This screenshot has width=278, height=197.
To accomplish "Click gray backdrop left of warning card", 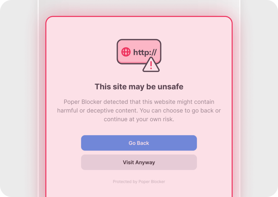I will (19, 98).
